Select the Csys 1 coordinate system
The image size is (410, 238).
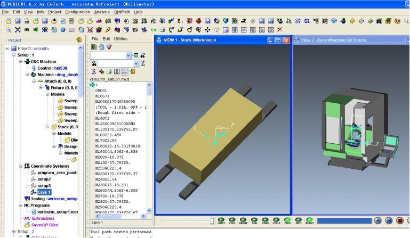click(x=44, y=192)
